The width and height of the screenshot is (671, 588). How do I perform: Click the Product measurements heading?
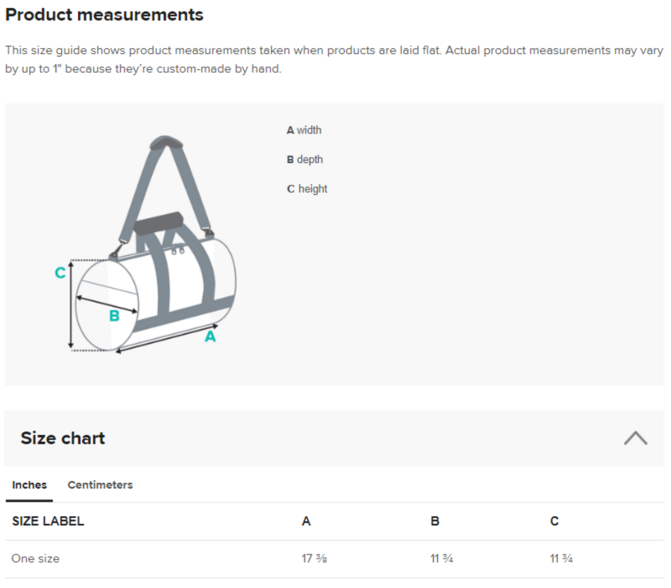(x=104, y=15)
